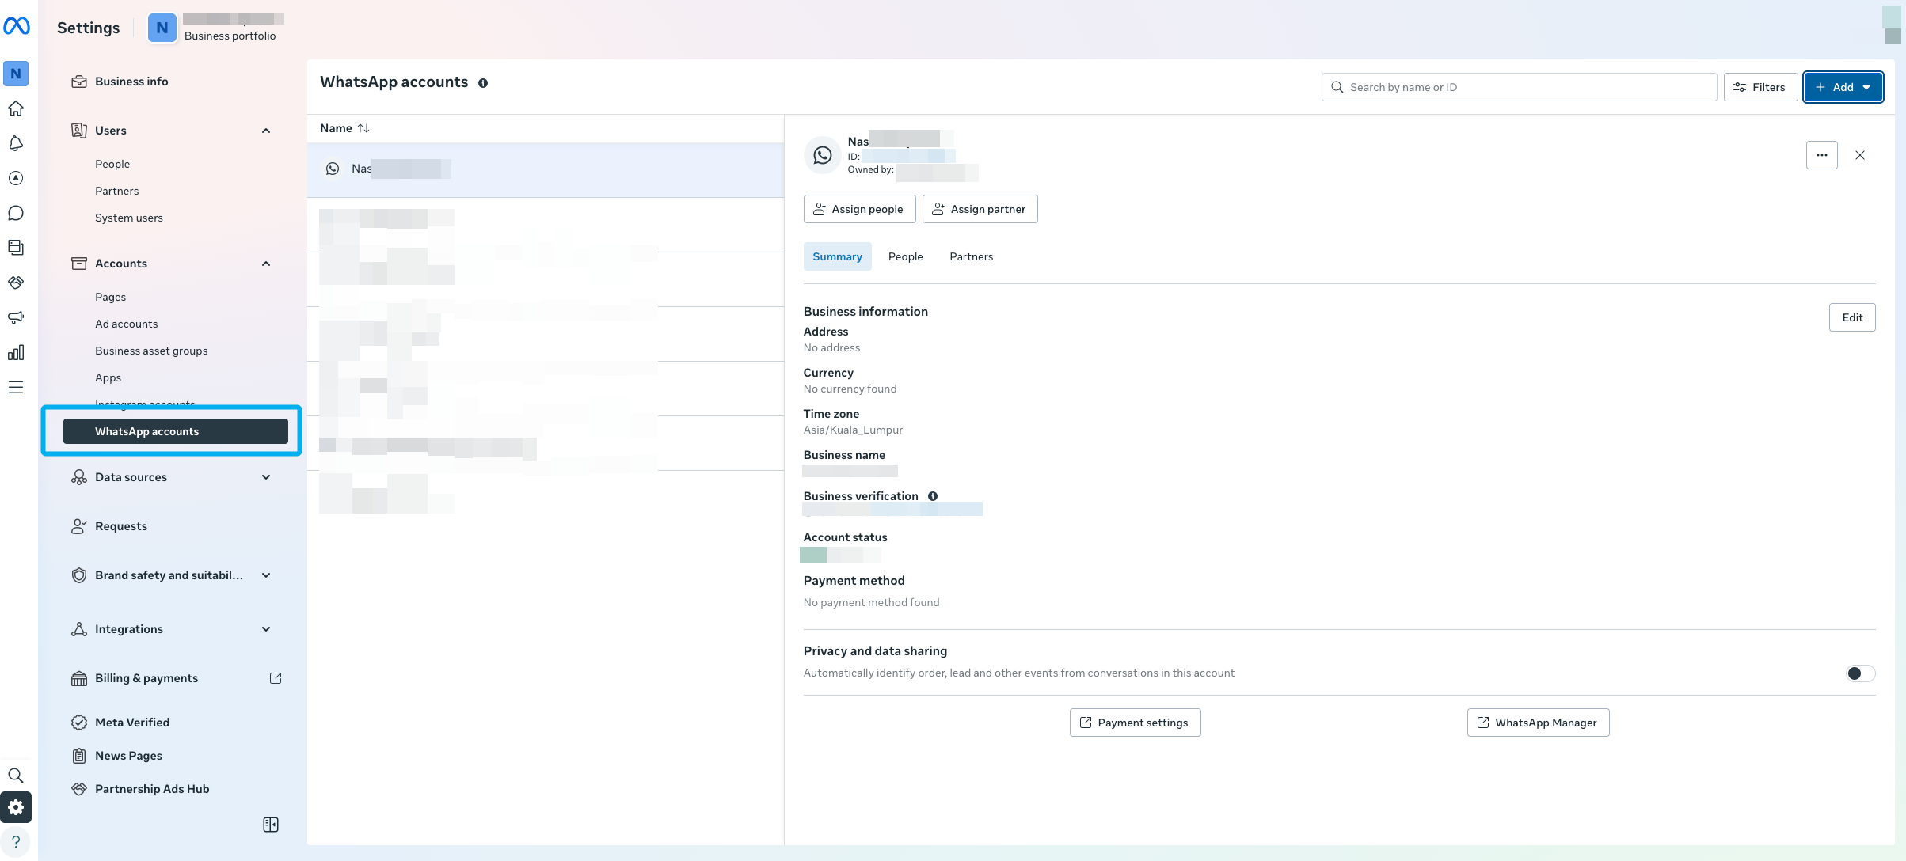The width and height of the screenshot is (1906, 861).
Task: Switch to the People tab
Action: click(905, 256)
